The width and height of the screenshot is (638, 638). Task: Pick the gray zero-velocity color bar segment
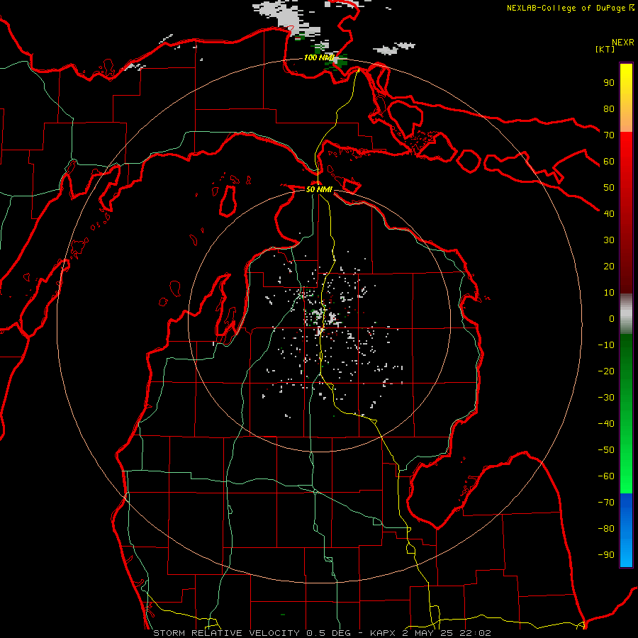[x=626, y=314]
